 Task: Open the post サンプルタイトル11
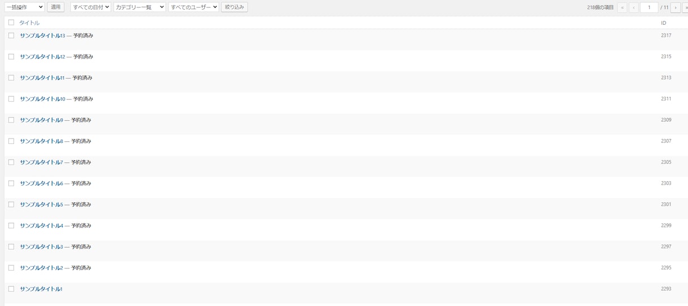coord(42,78)
